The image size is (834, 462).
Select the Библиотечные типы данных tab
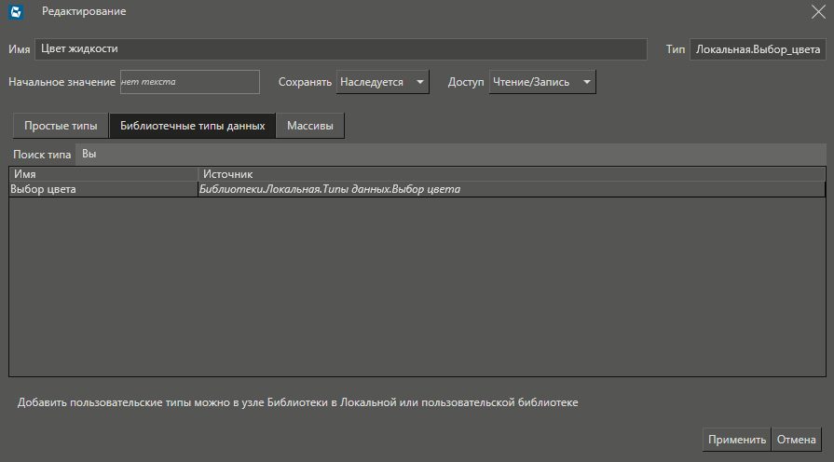tap(192, 126)
